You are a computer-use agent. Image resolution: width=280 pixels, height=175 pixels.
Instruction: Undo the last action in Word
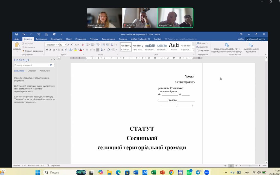[x=24, y=34]
